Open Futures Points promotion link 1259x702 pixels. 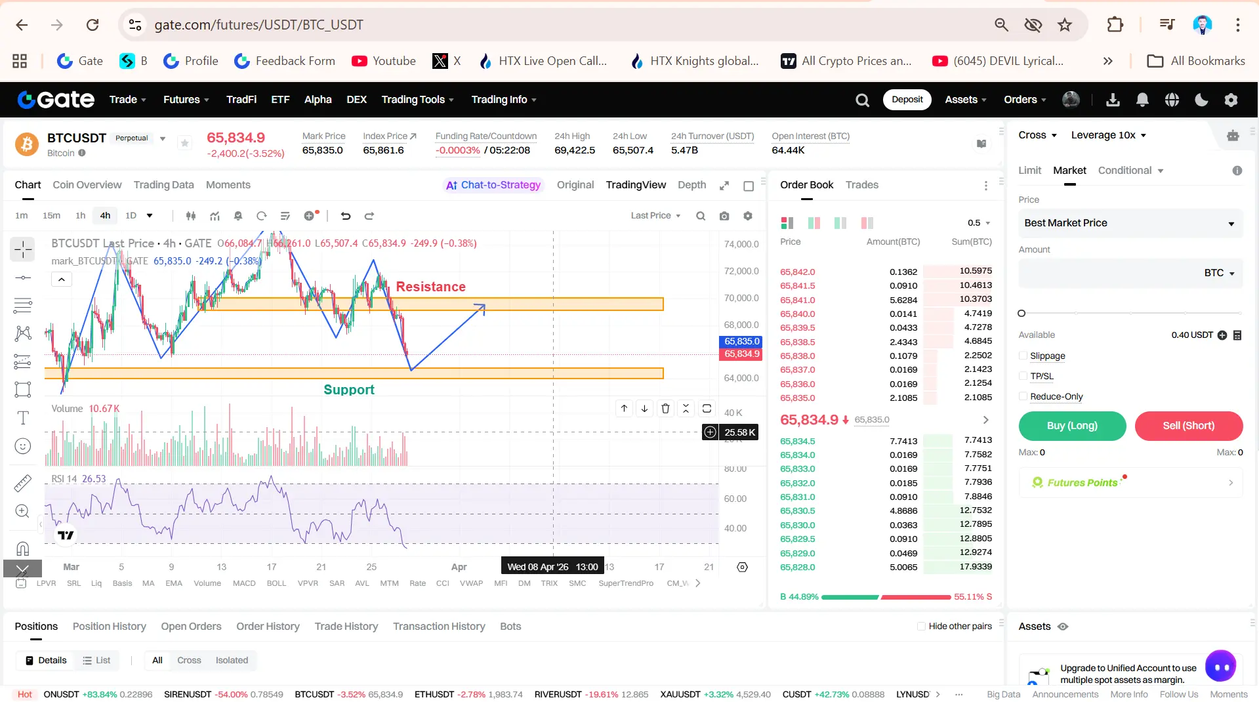(1130, 483)
